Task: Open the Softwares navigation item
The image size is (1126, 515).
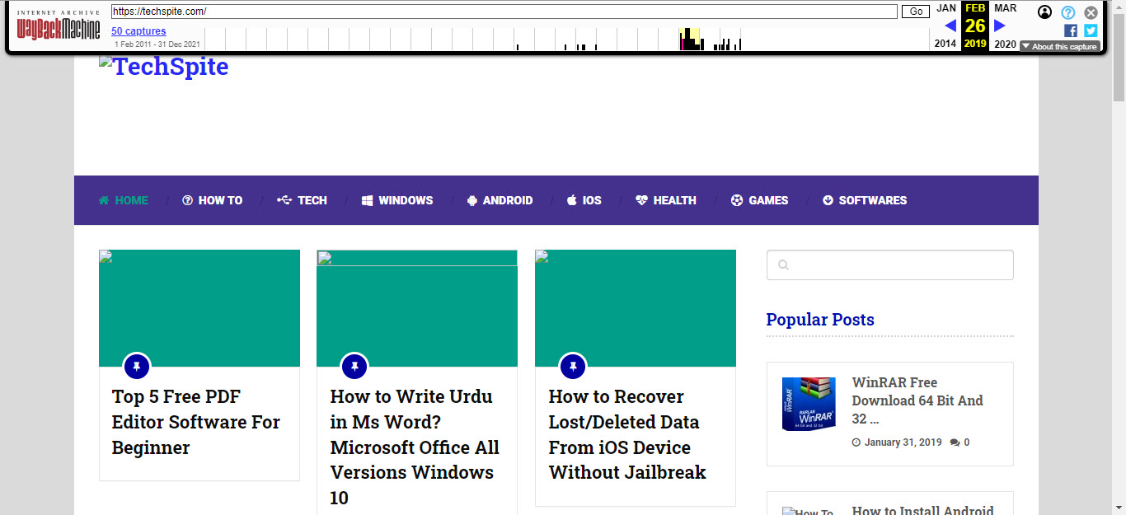Action: tap(865, 200)
